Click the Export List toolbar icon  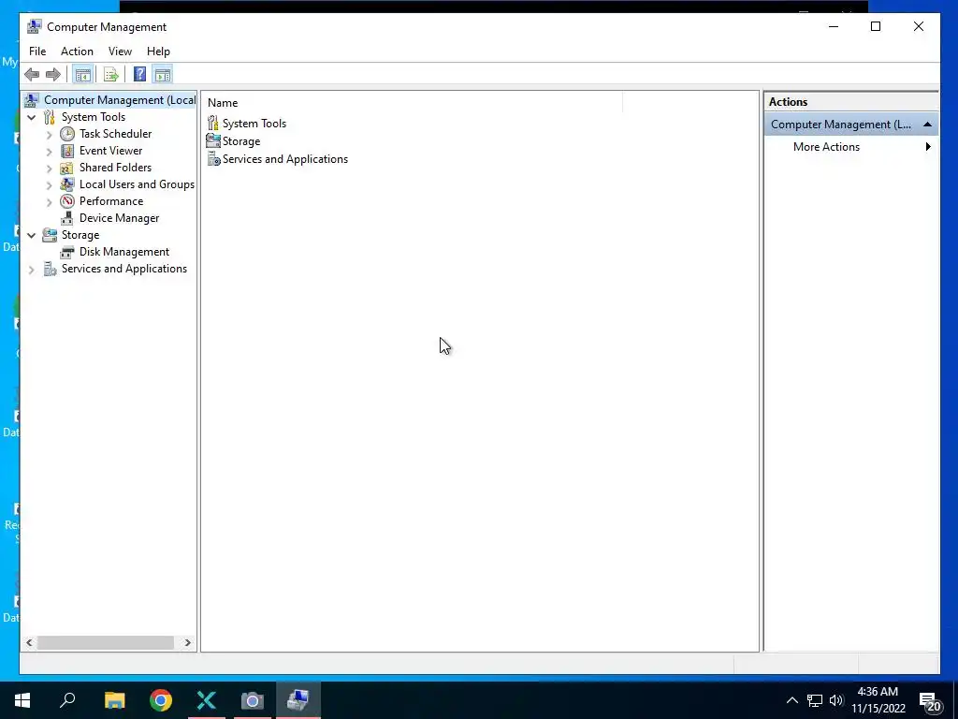pos(110,75)
